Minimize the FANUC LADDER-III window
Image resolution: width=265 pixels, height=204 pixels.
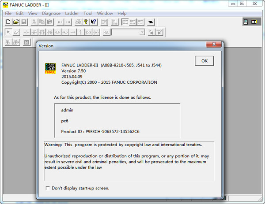click(233, 4)
